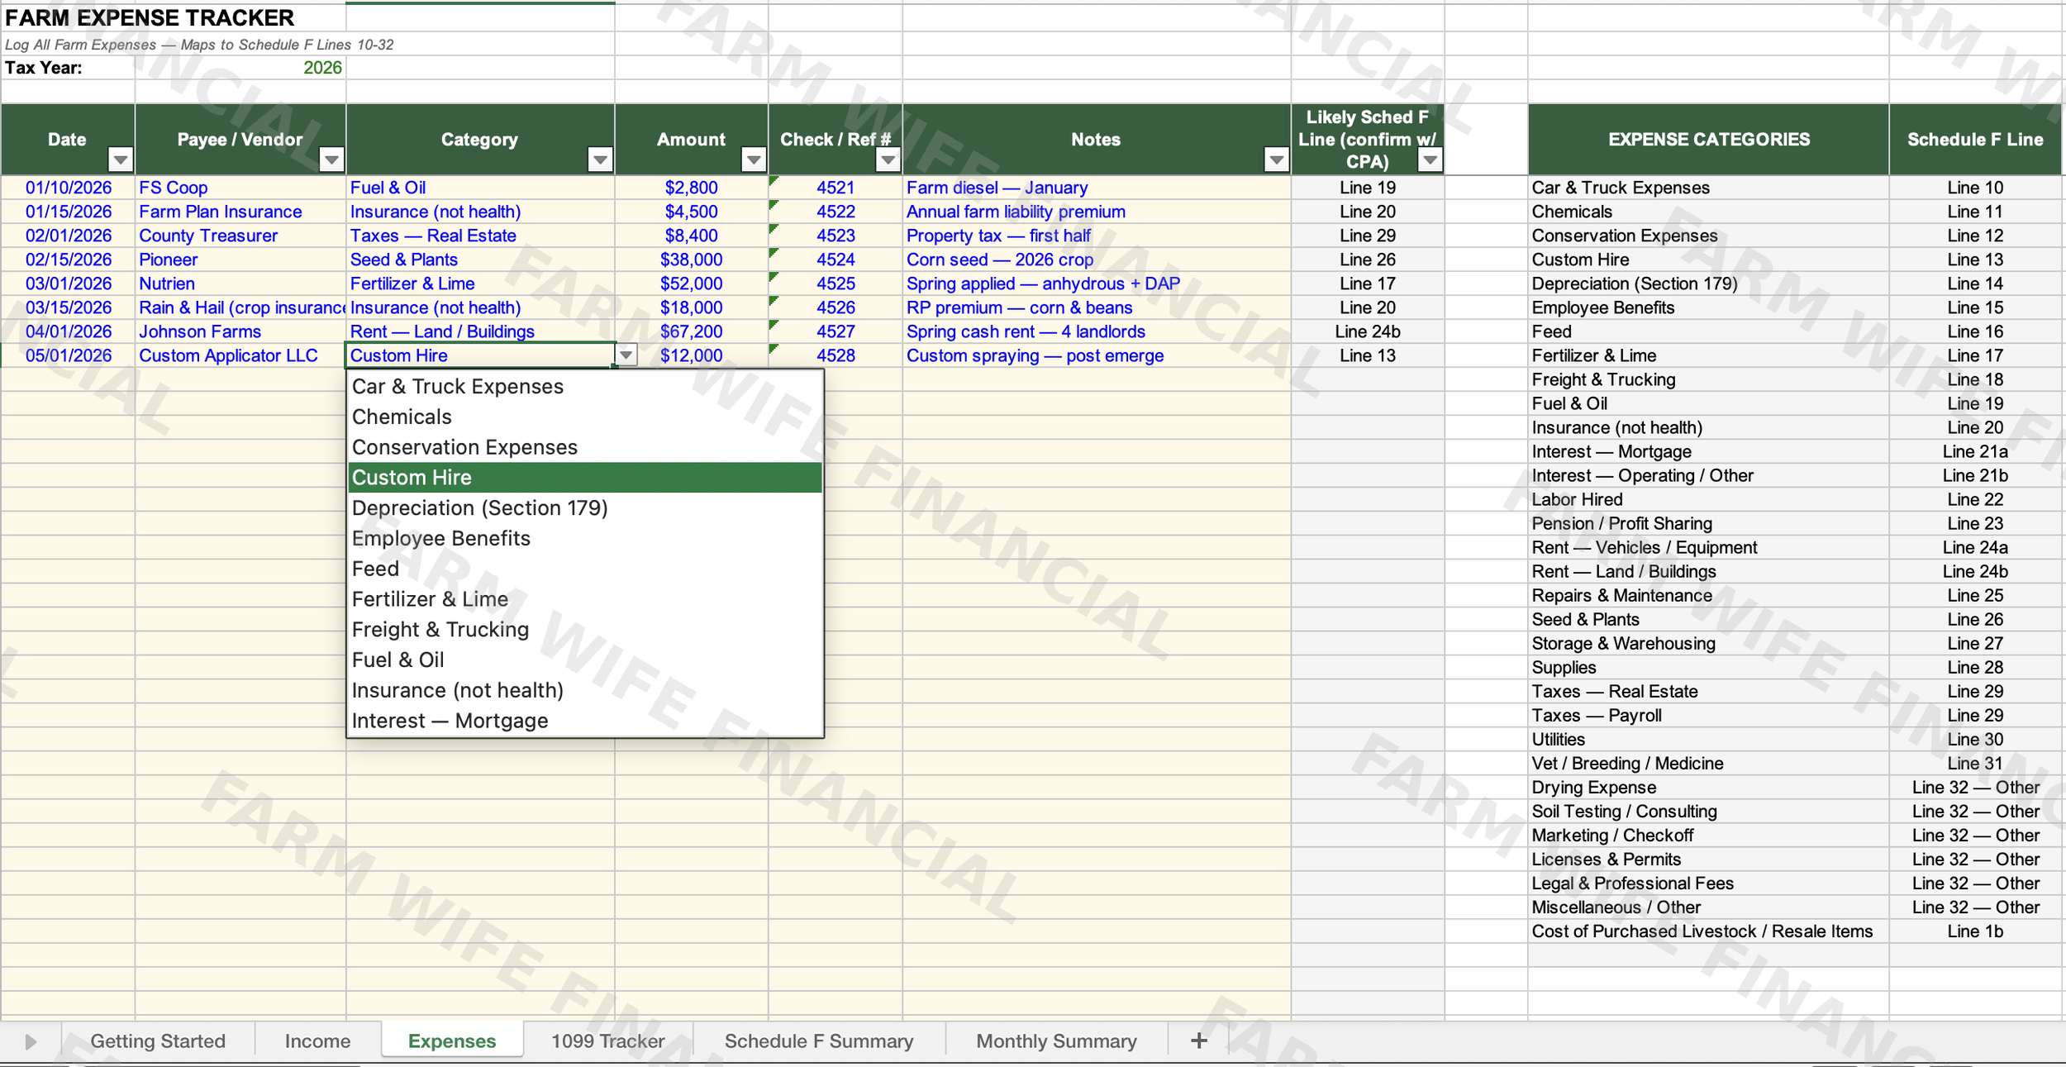The width and height of the screenshot is (2066, 1067).
Task: Switch to the Getting Started sheet tab
Action: point(158,1041)
